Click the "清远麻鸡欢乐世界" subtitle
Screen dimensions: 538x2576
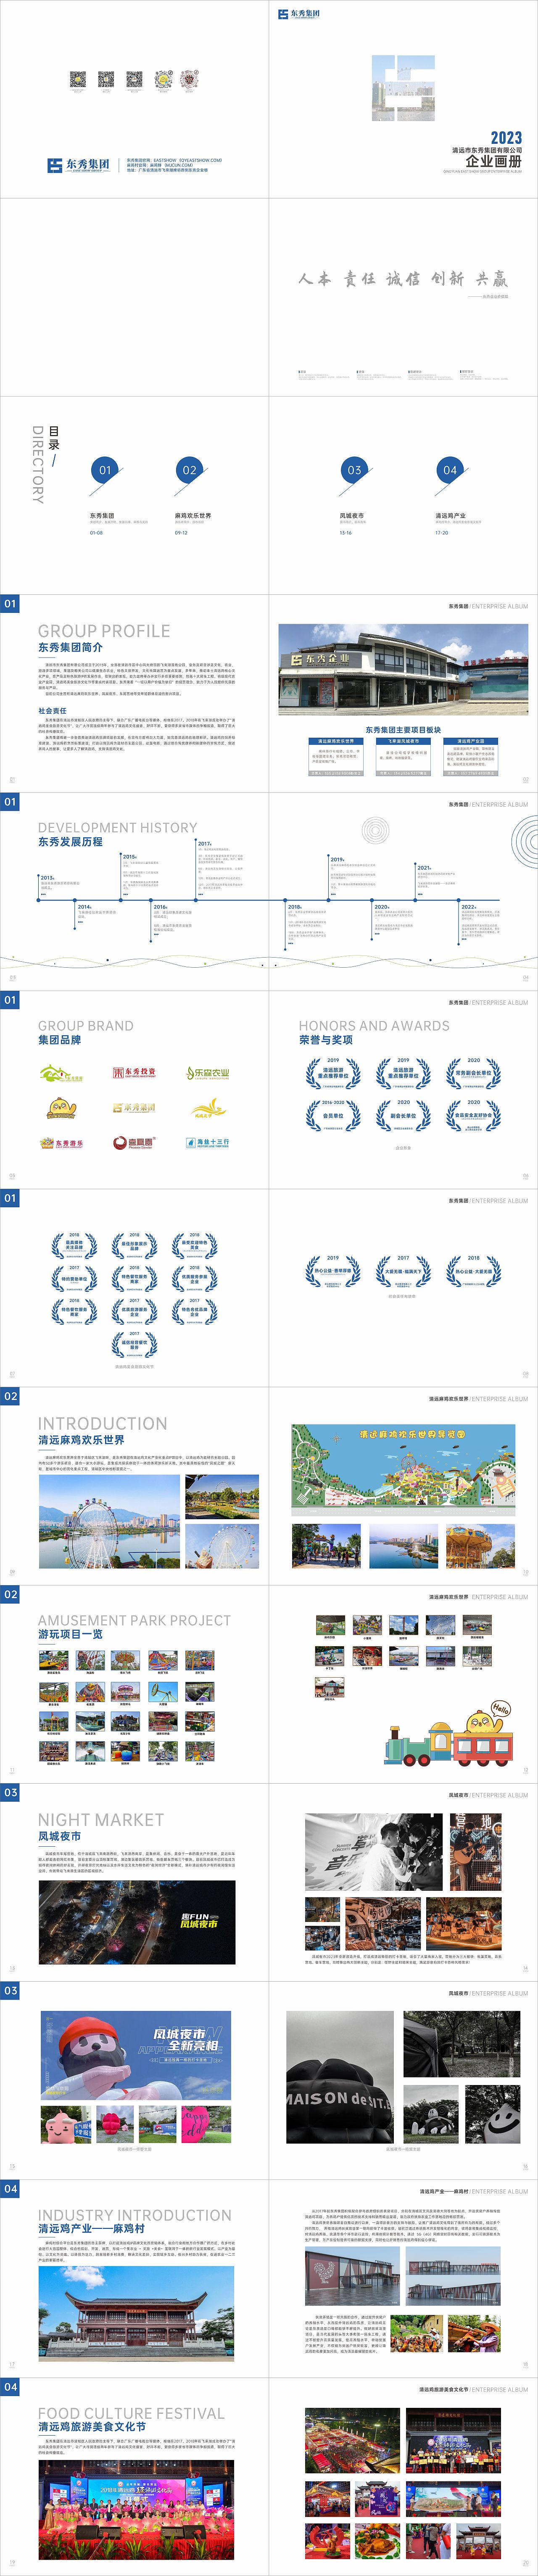[x=81, y=1440]
